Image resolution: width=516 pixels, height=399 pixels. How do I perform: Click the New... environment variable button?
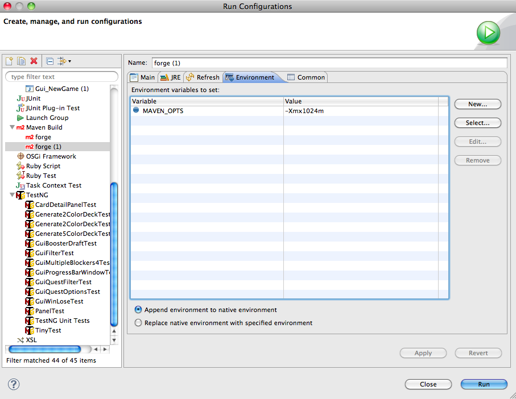tap(477, 104)
